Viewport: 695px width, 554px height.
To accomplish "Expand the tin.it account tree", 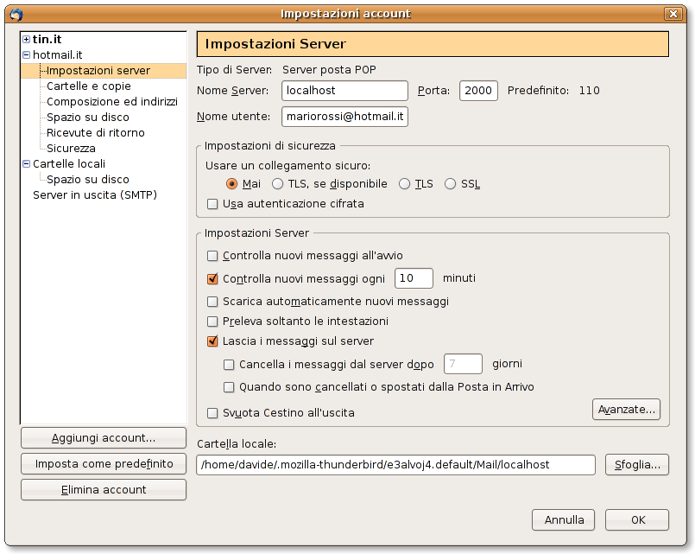I will pos(27,40).
